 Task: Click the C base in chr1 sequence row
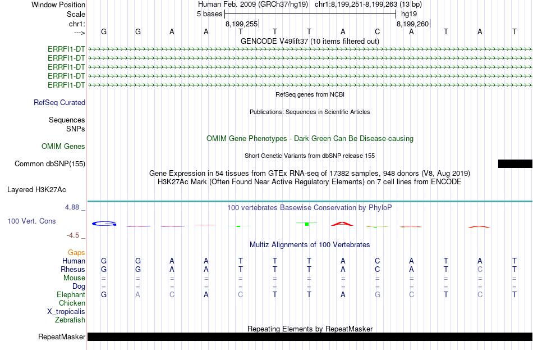click(x=378, y=31)
